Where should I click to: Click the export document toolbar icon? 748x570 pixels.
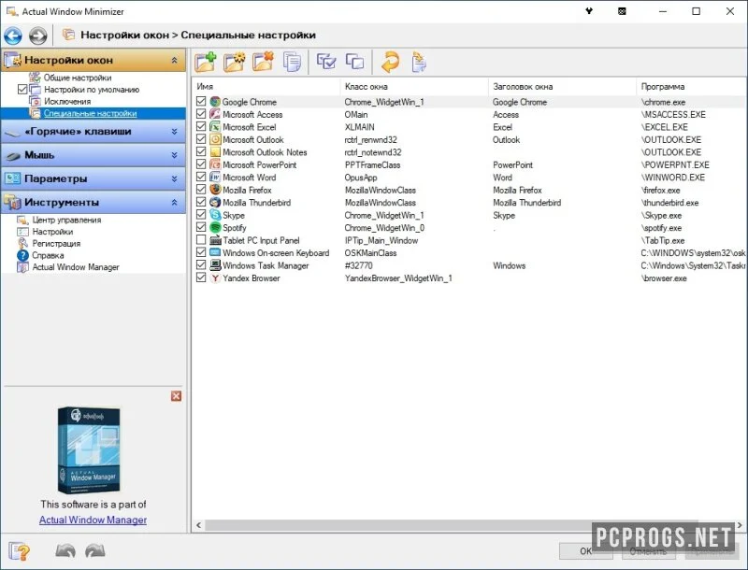419,62
